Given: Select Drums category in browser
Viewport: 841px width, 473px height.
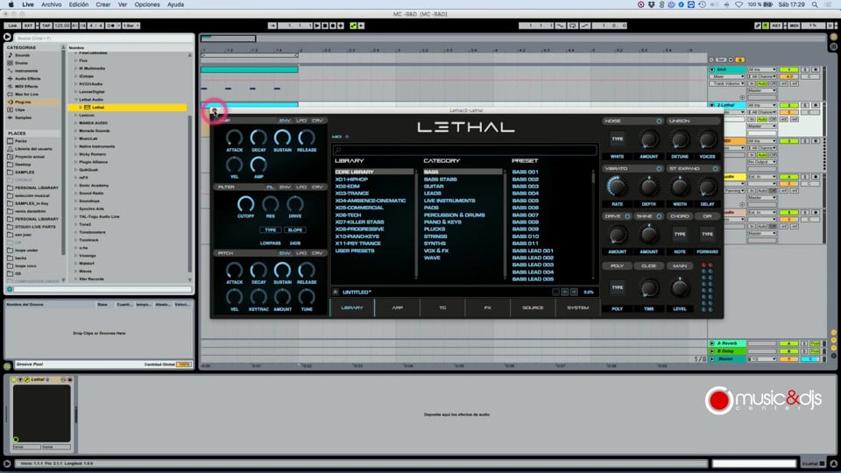Looking at the screenshot, I should coord(21,63).
